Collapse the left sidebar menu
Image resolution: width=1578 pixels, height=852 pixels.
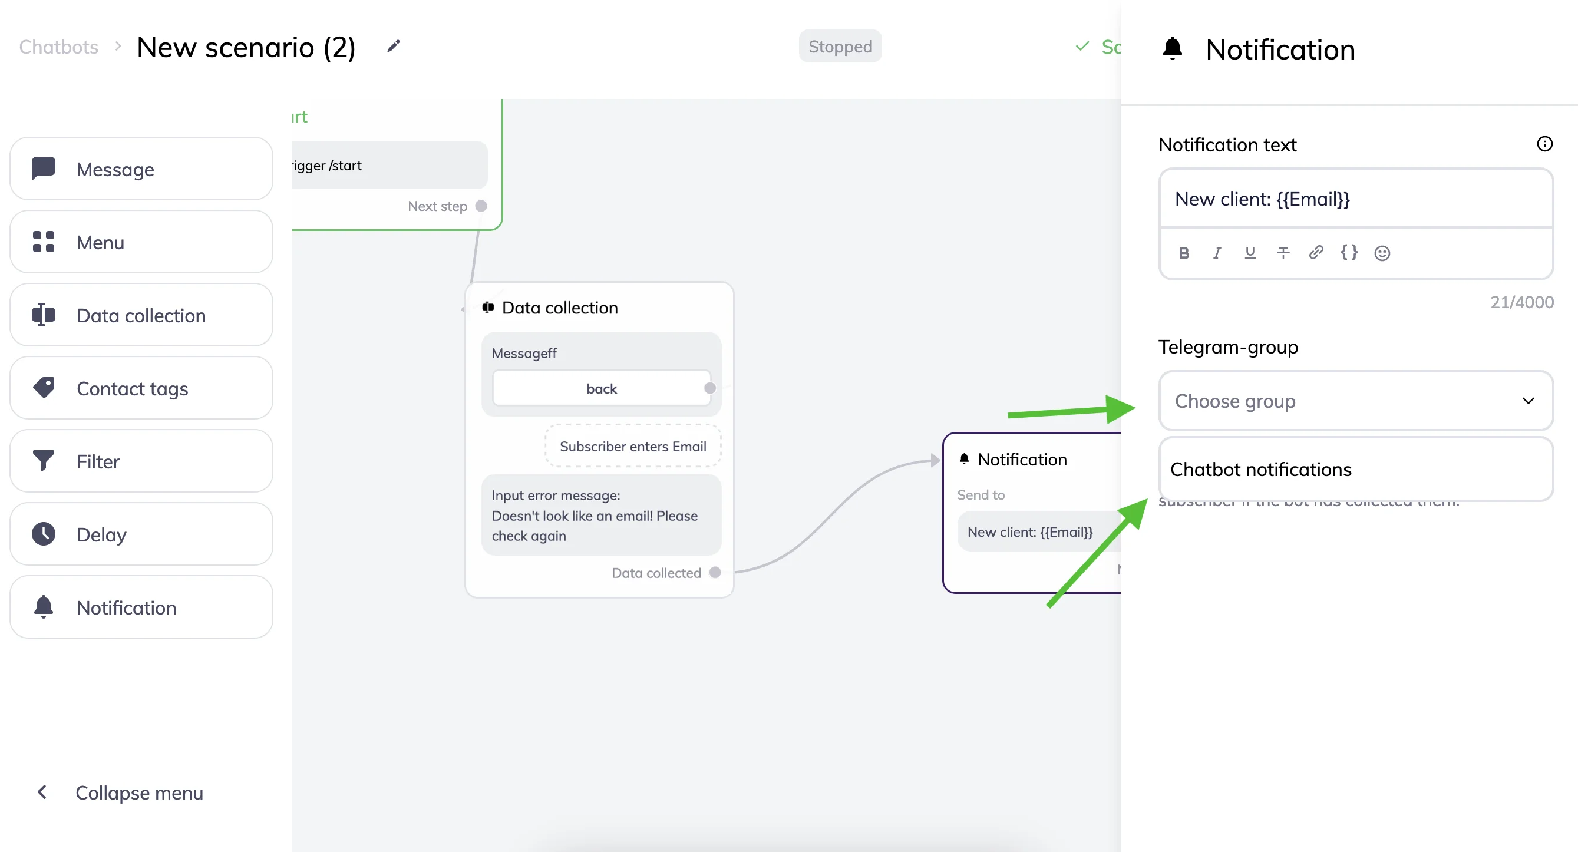(x=120, y=792)
